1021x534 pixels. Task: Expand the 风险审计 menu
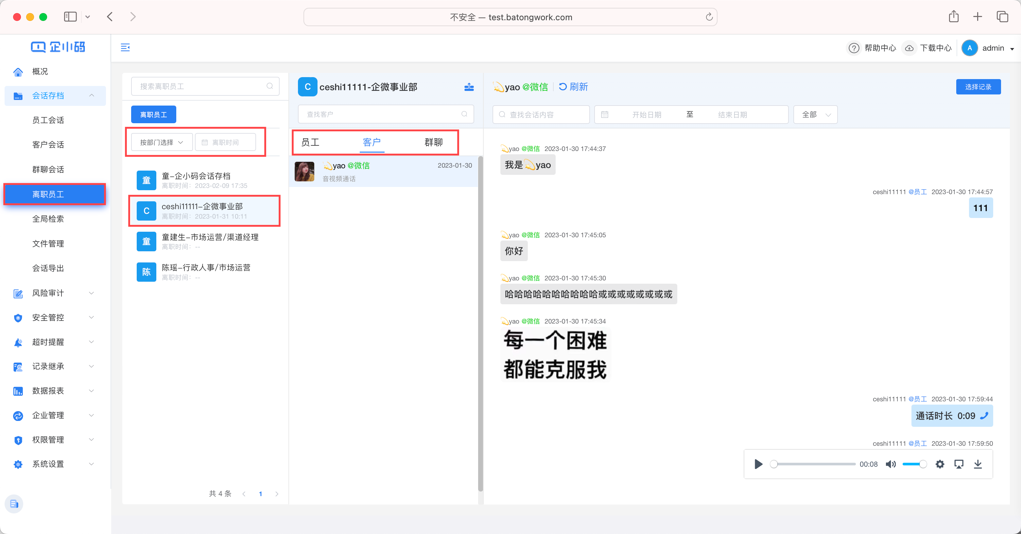92,293
